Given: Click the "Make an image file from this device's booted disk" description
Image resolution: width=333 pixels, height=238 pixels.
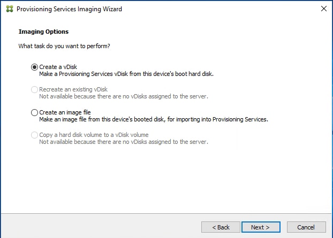Looking at the screenshot, I should pyautogui.click(x=153, y=119).
